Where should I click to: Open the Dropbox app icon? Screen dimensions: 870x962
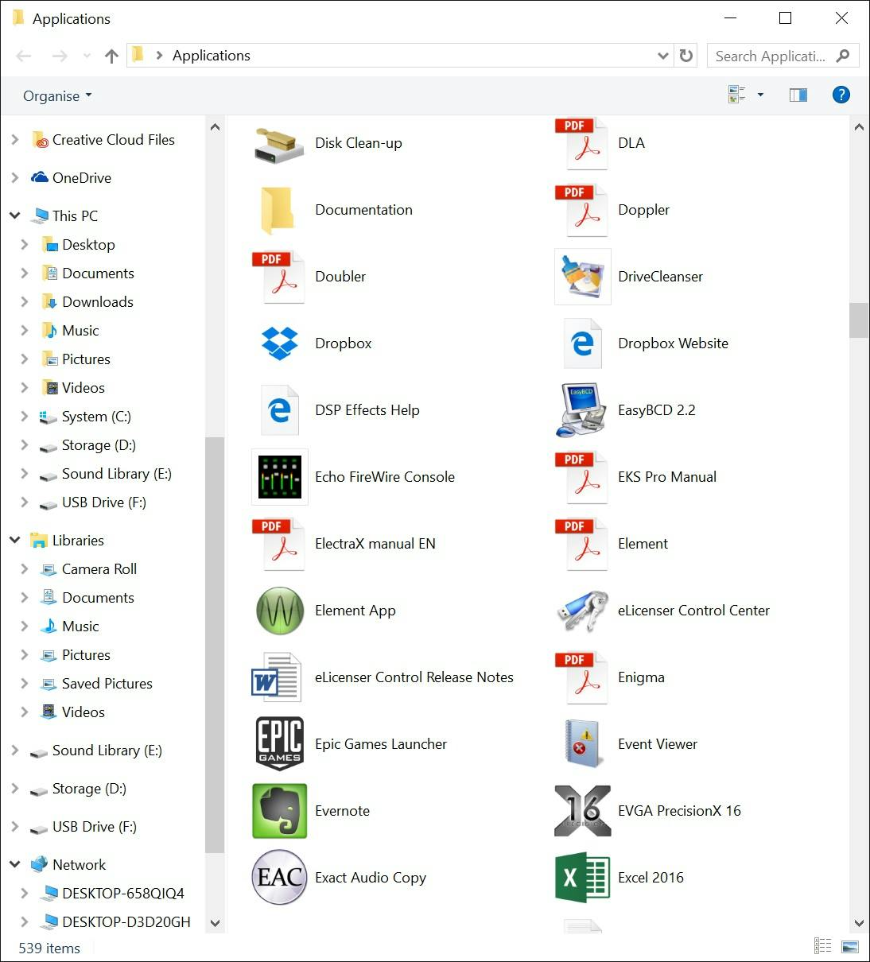point(279,343)
